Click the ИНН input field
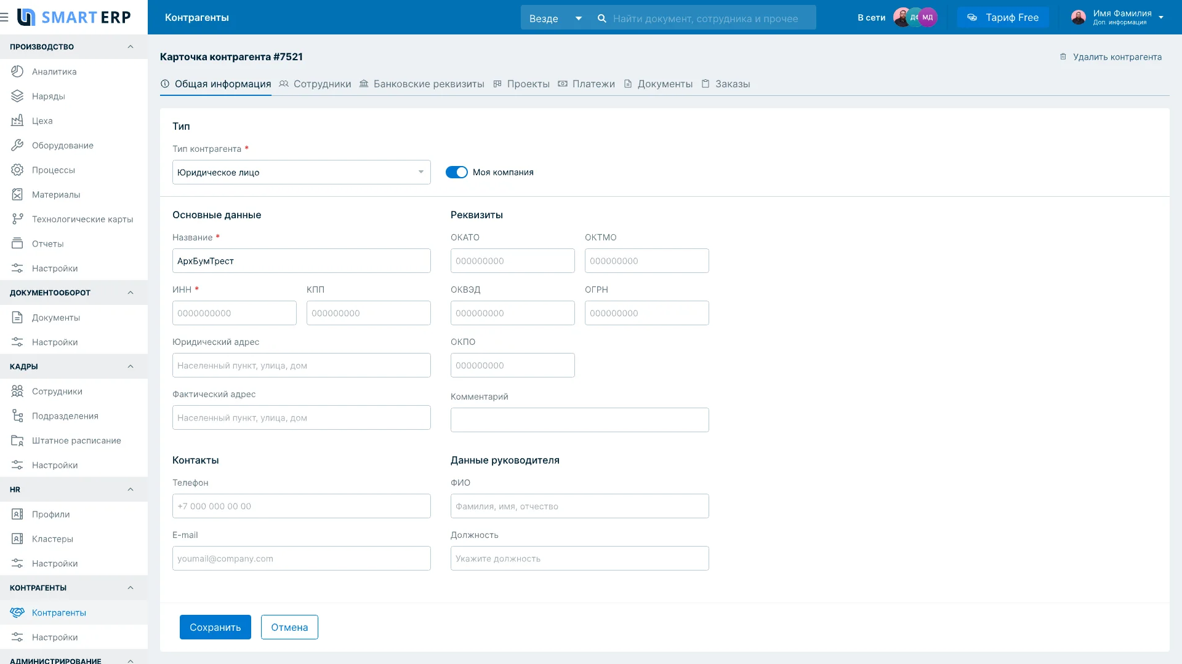Image resolution: width=1182 pixels, height=664 pixels. tap(235, 313)
